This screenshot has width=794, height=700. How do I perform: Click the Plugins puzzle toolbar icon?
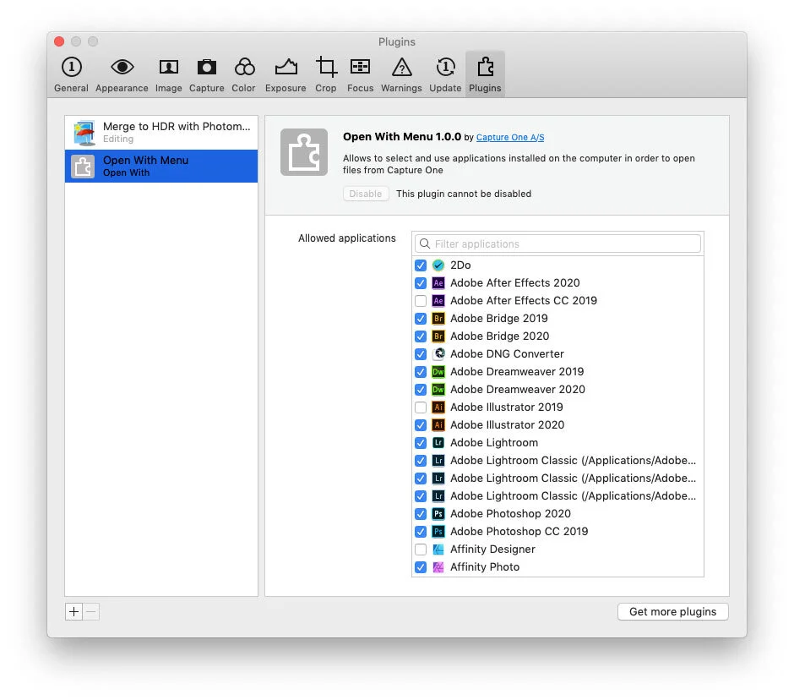click(x=485, y=67)
